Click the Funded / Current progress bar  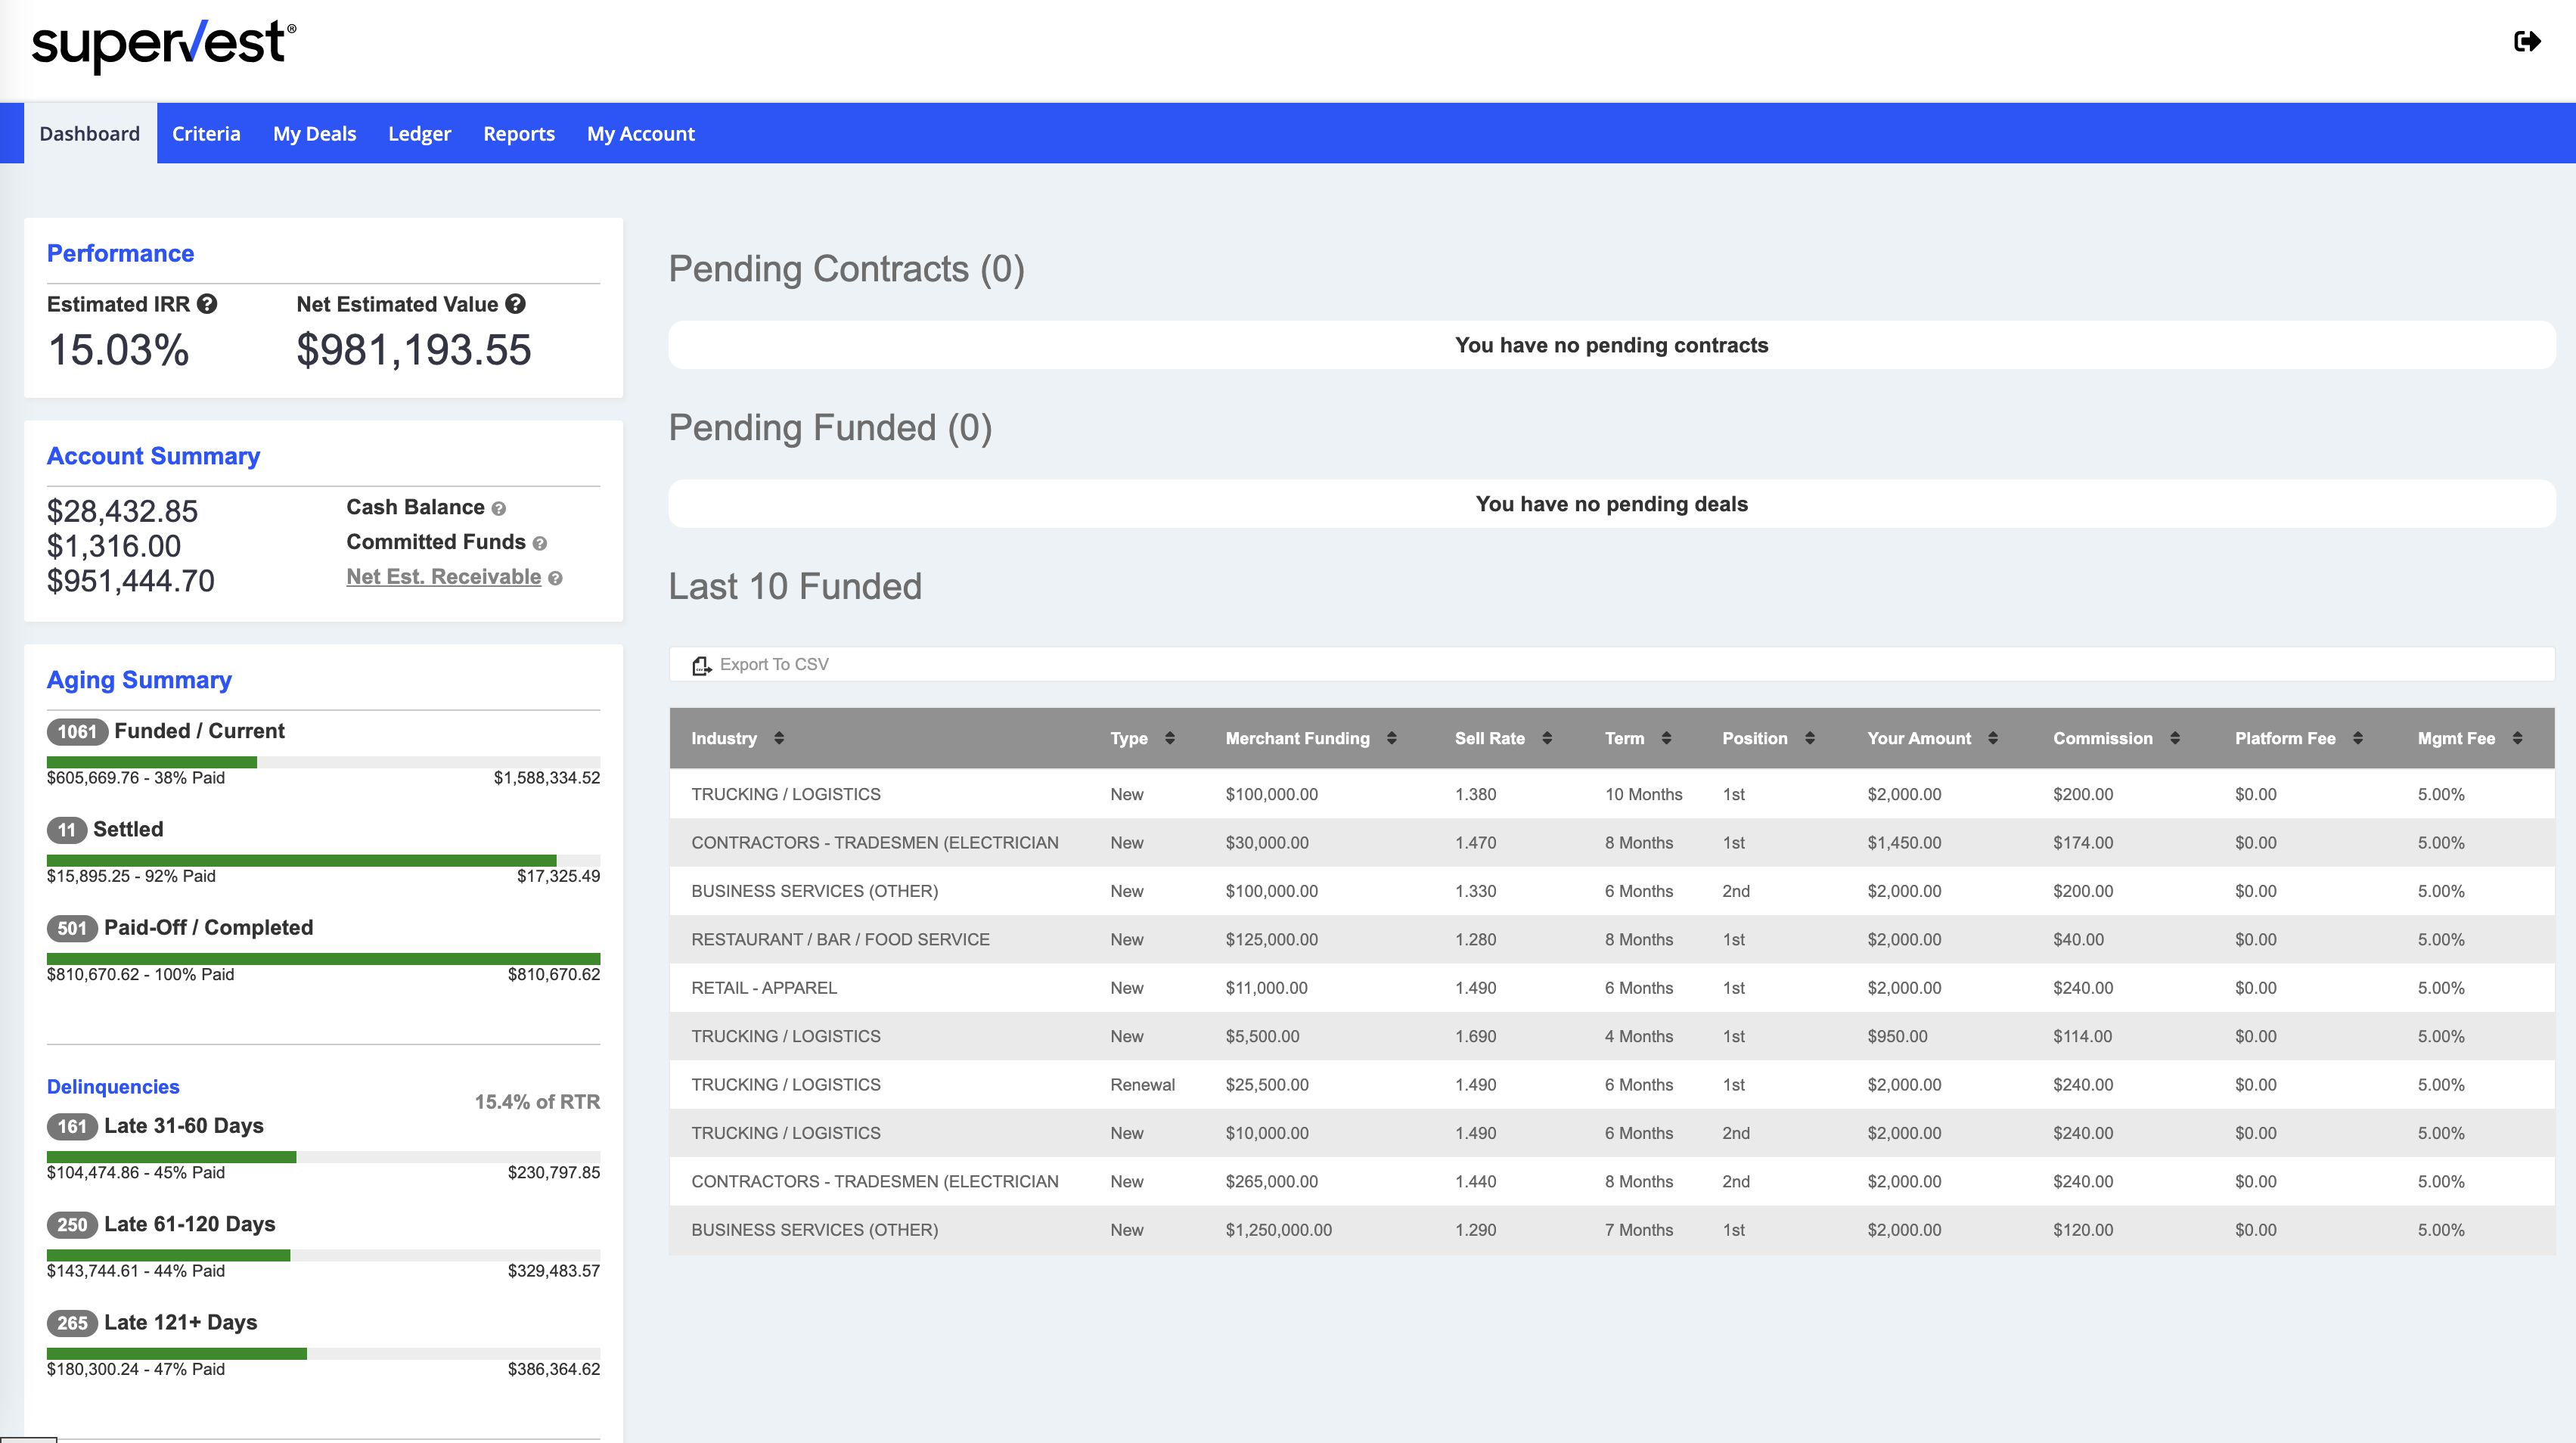(x=323, y=762)
